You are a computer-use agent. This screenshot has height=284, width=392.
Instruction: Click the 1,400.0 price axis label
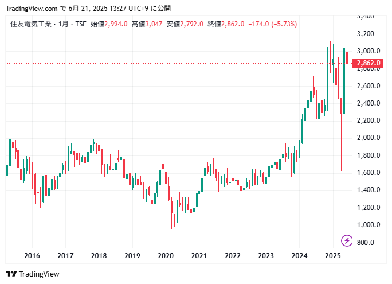pos(369,190)
